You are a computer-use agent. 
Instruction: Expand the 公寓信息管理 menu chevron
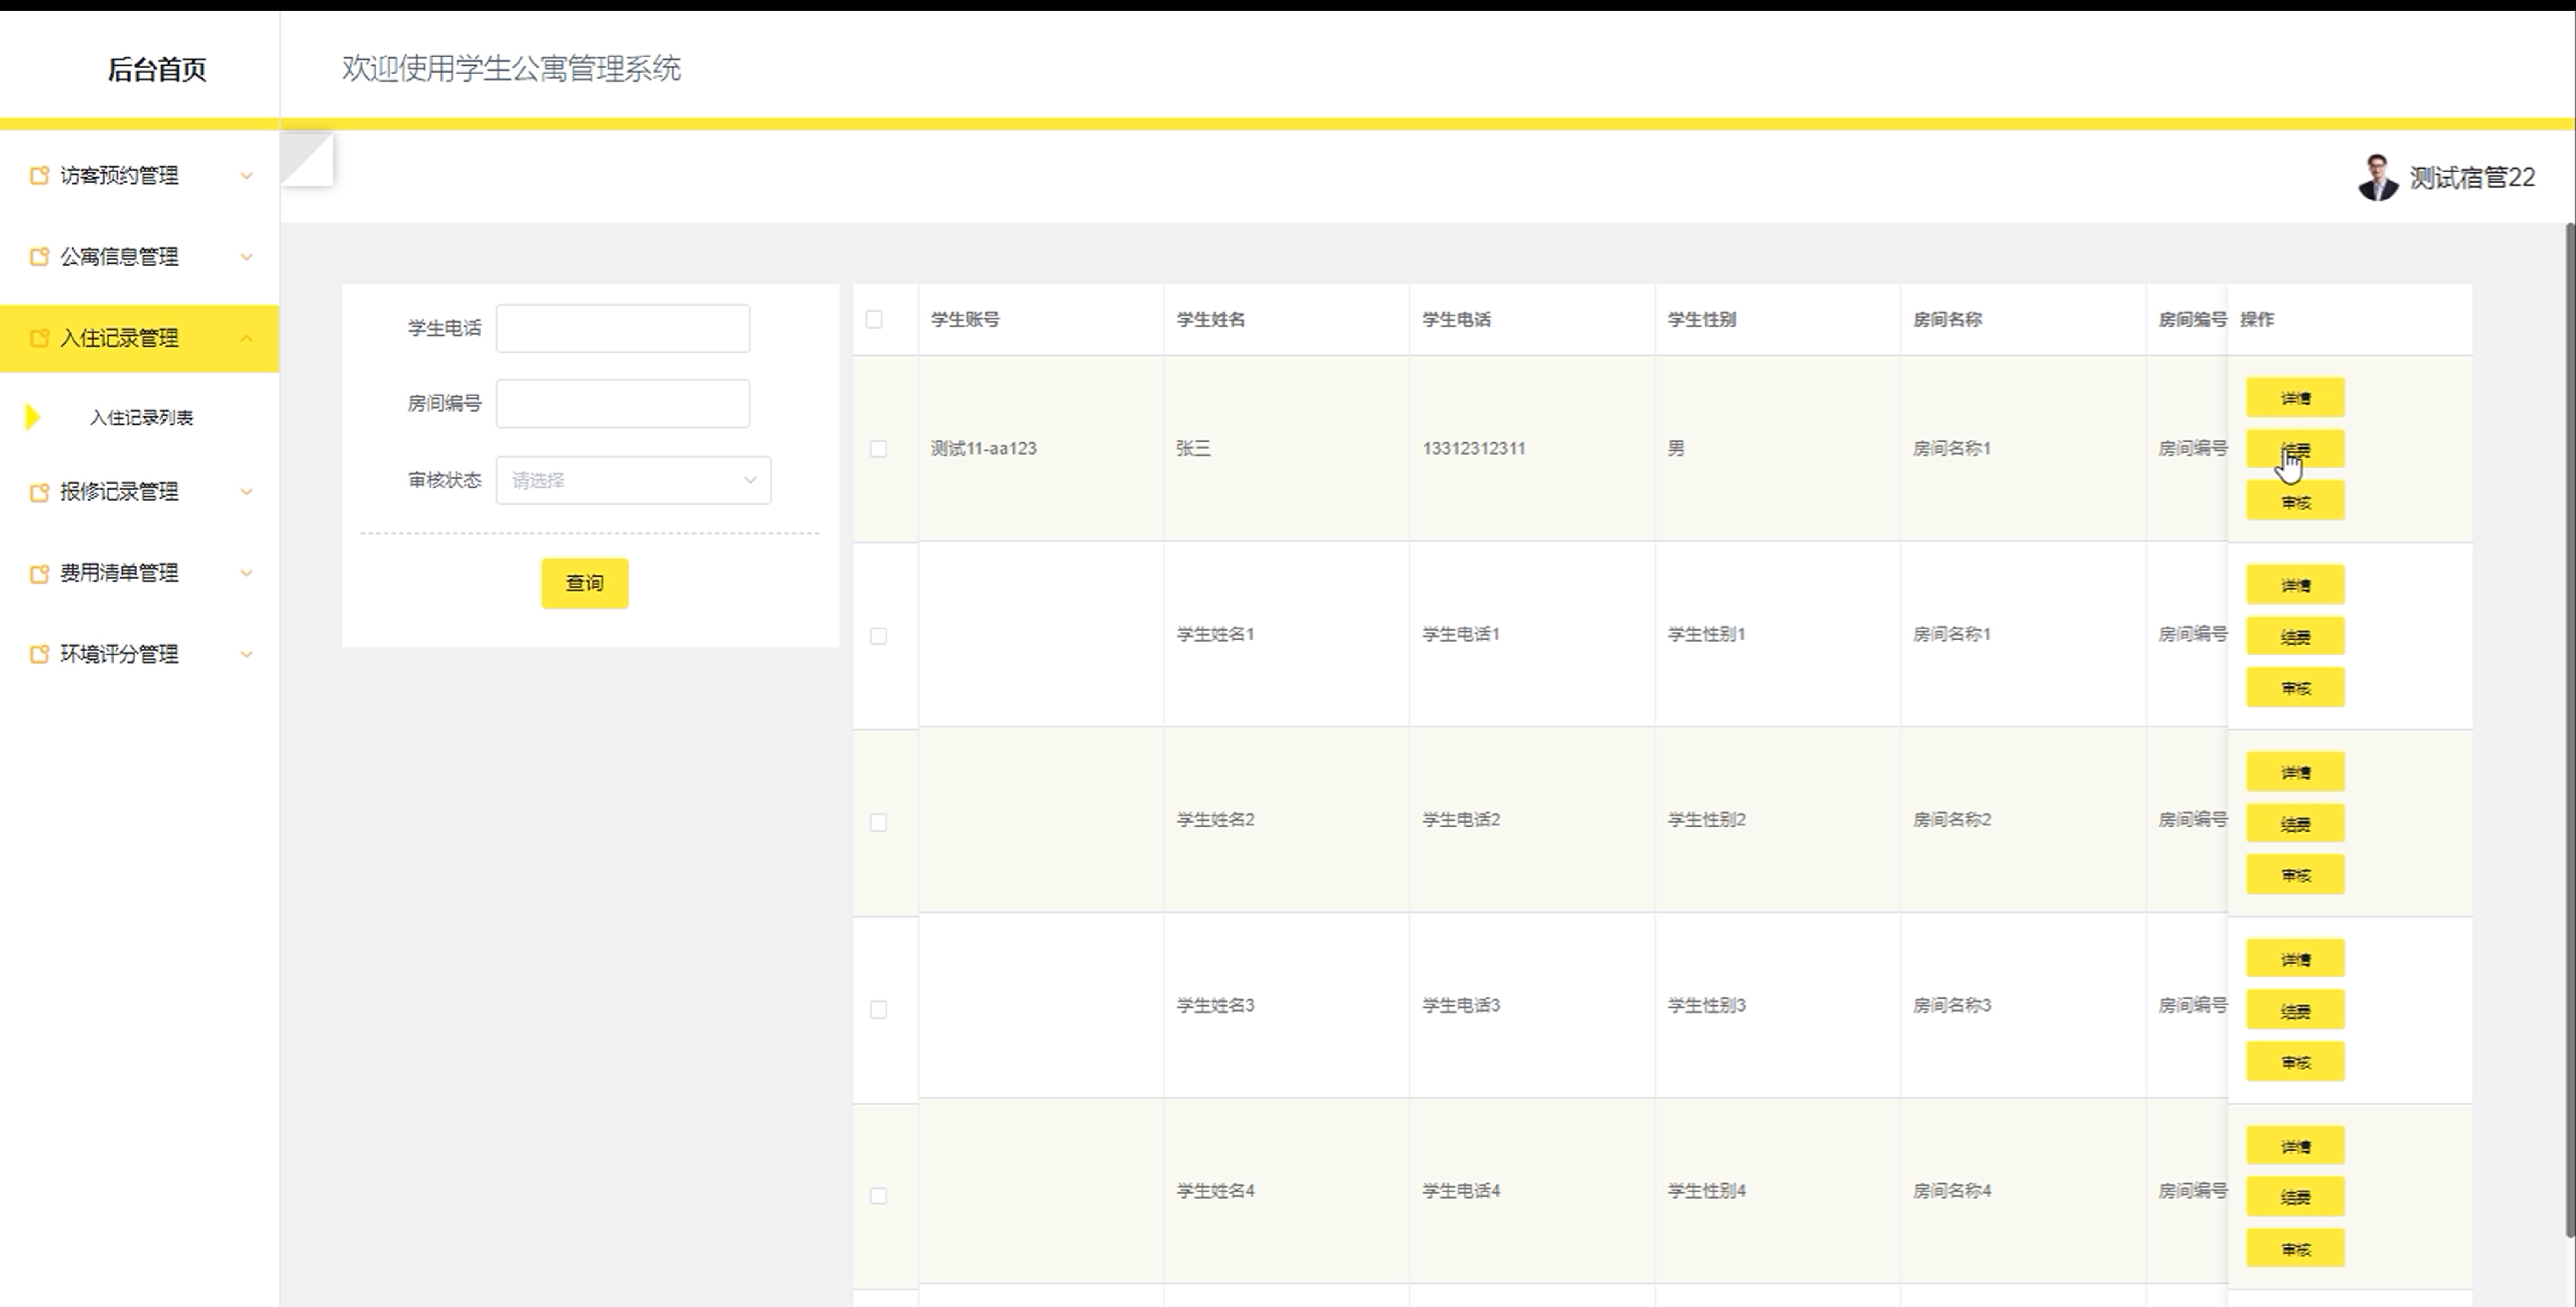pos(246,257)
